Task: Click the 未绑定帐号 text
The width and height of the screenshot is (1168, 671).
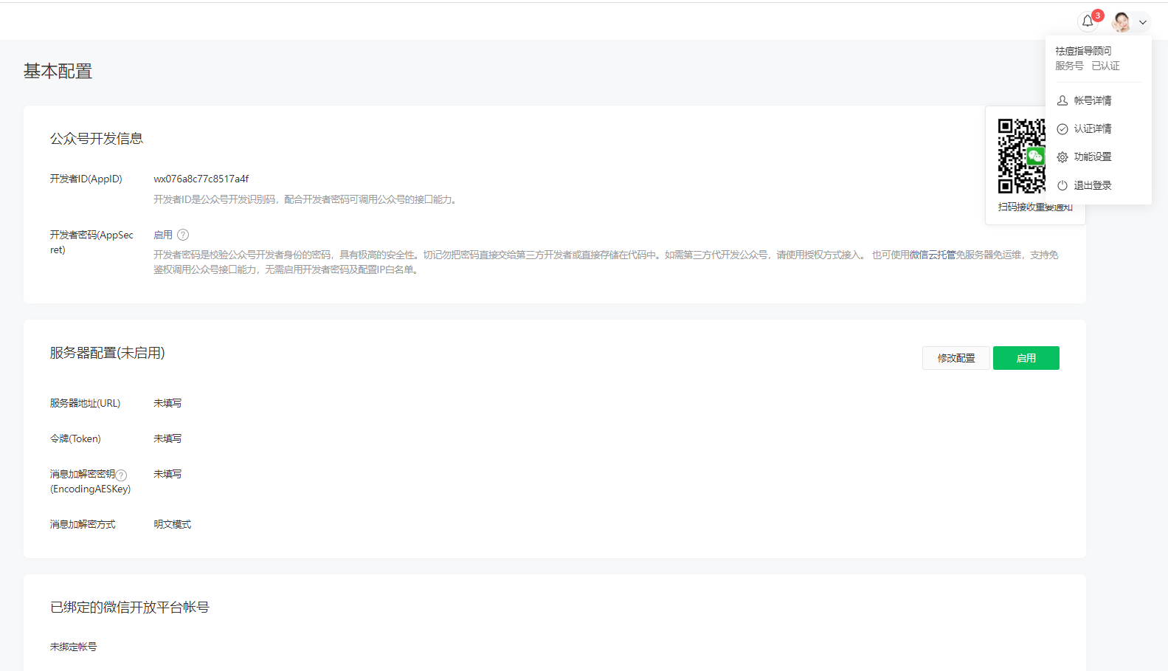Action: point(73,647)
